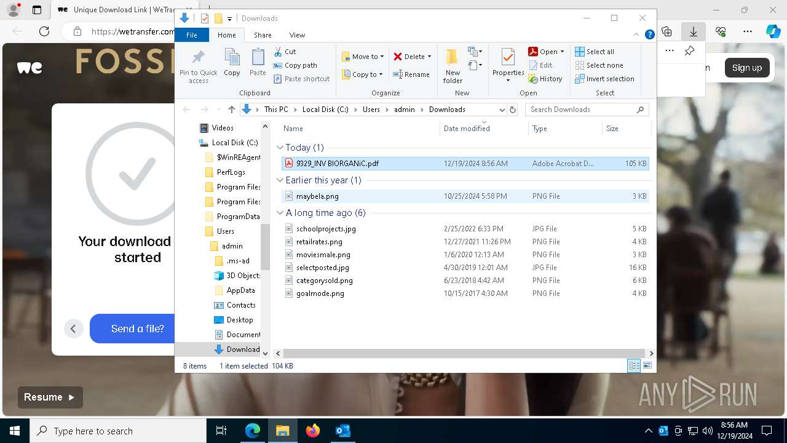Collapse the Today group

[x=280, y=148]
